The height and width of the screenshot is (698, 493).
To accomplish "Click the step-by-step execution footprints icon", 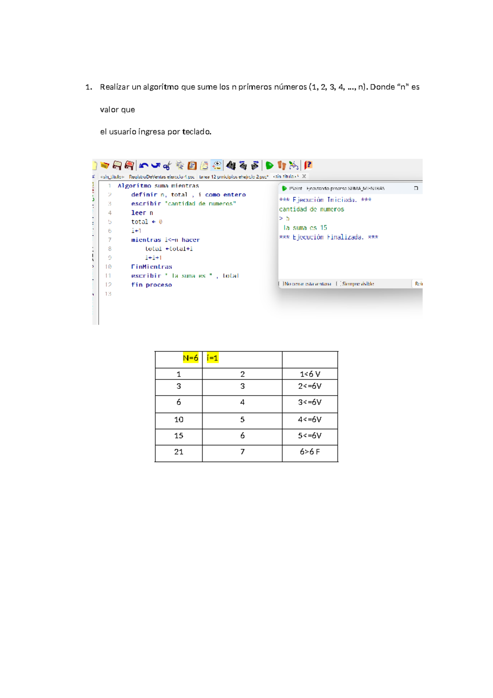I will (281, 165).
